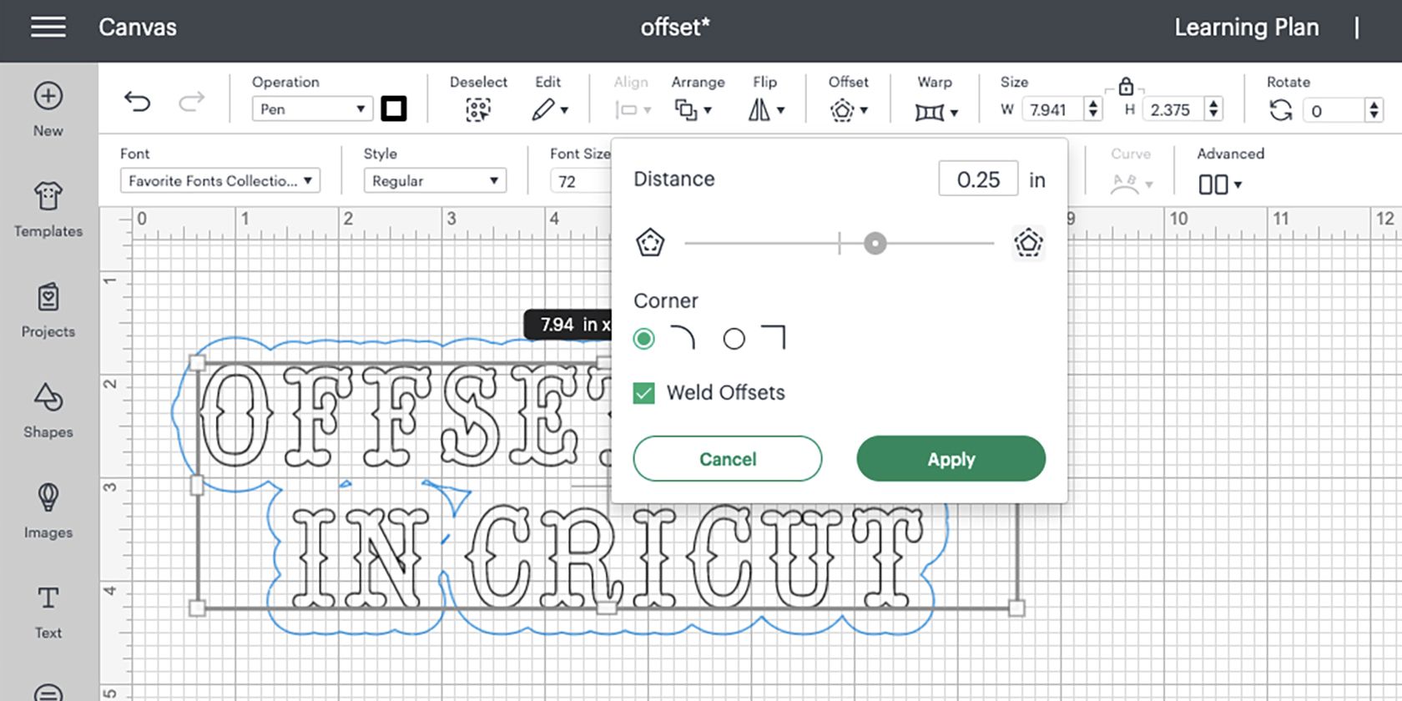Screen dimensions: 1402x701
Task: Open the Warp tool
Action: (x=930, y=112)
